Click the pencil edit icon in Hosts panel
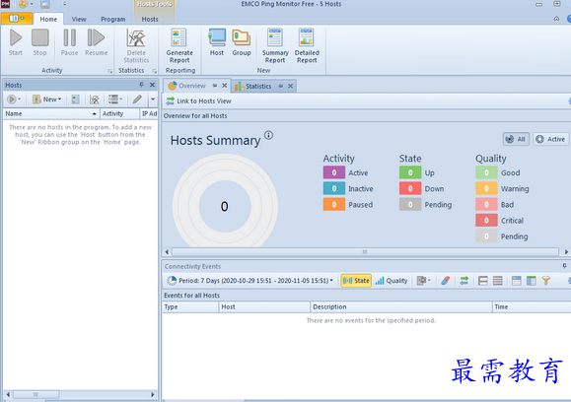 click(x=137, y=99)
